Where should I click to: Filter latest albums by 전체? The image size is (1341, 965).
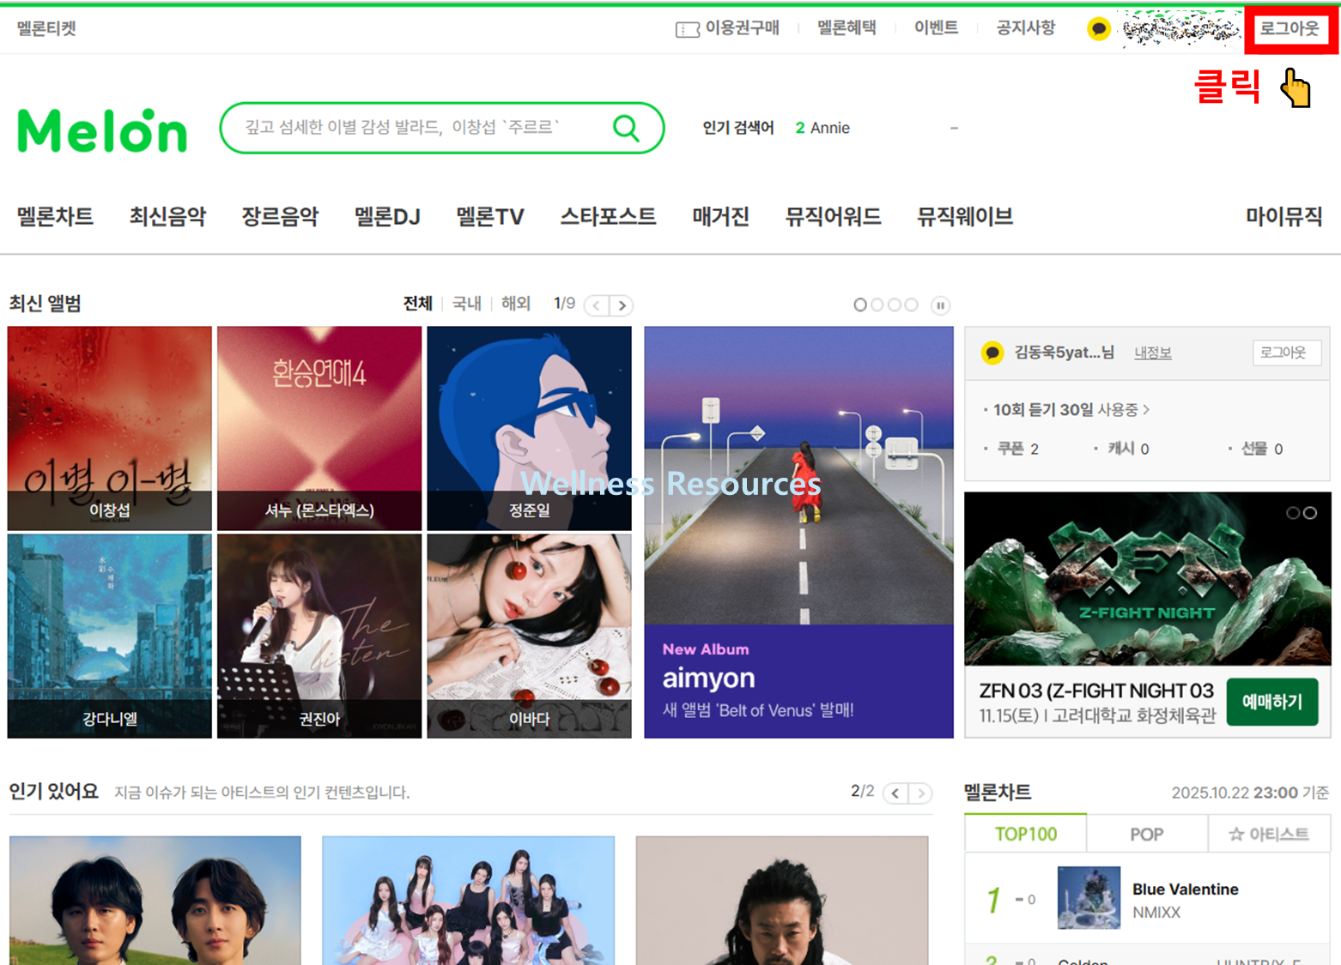click(x=418, y=304)
